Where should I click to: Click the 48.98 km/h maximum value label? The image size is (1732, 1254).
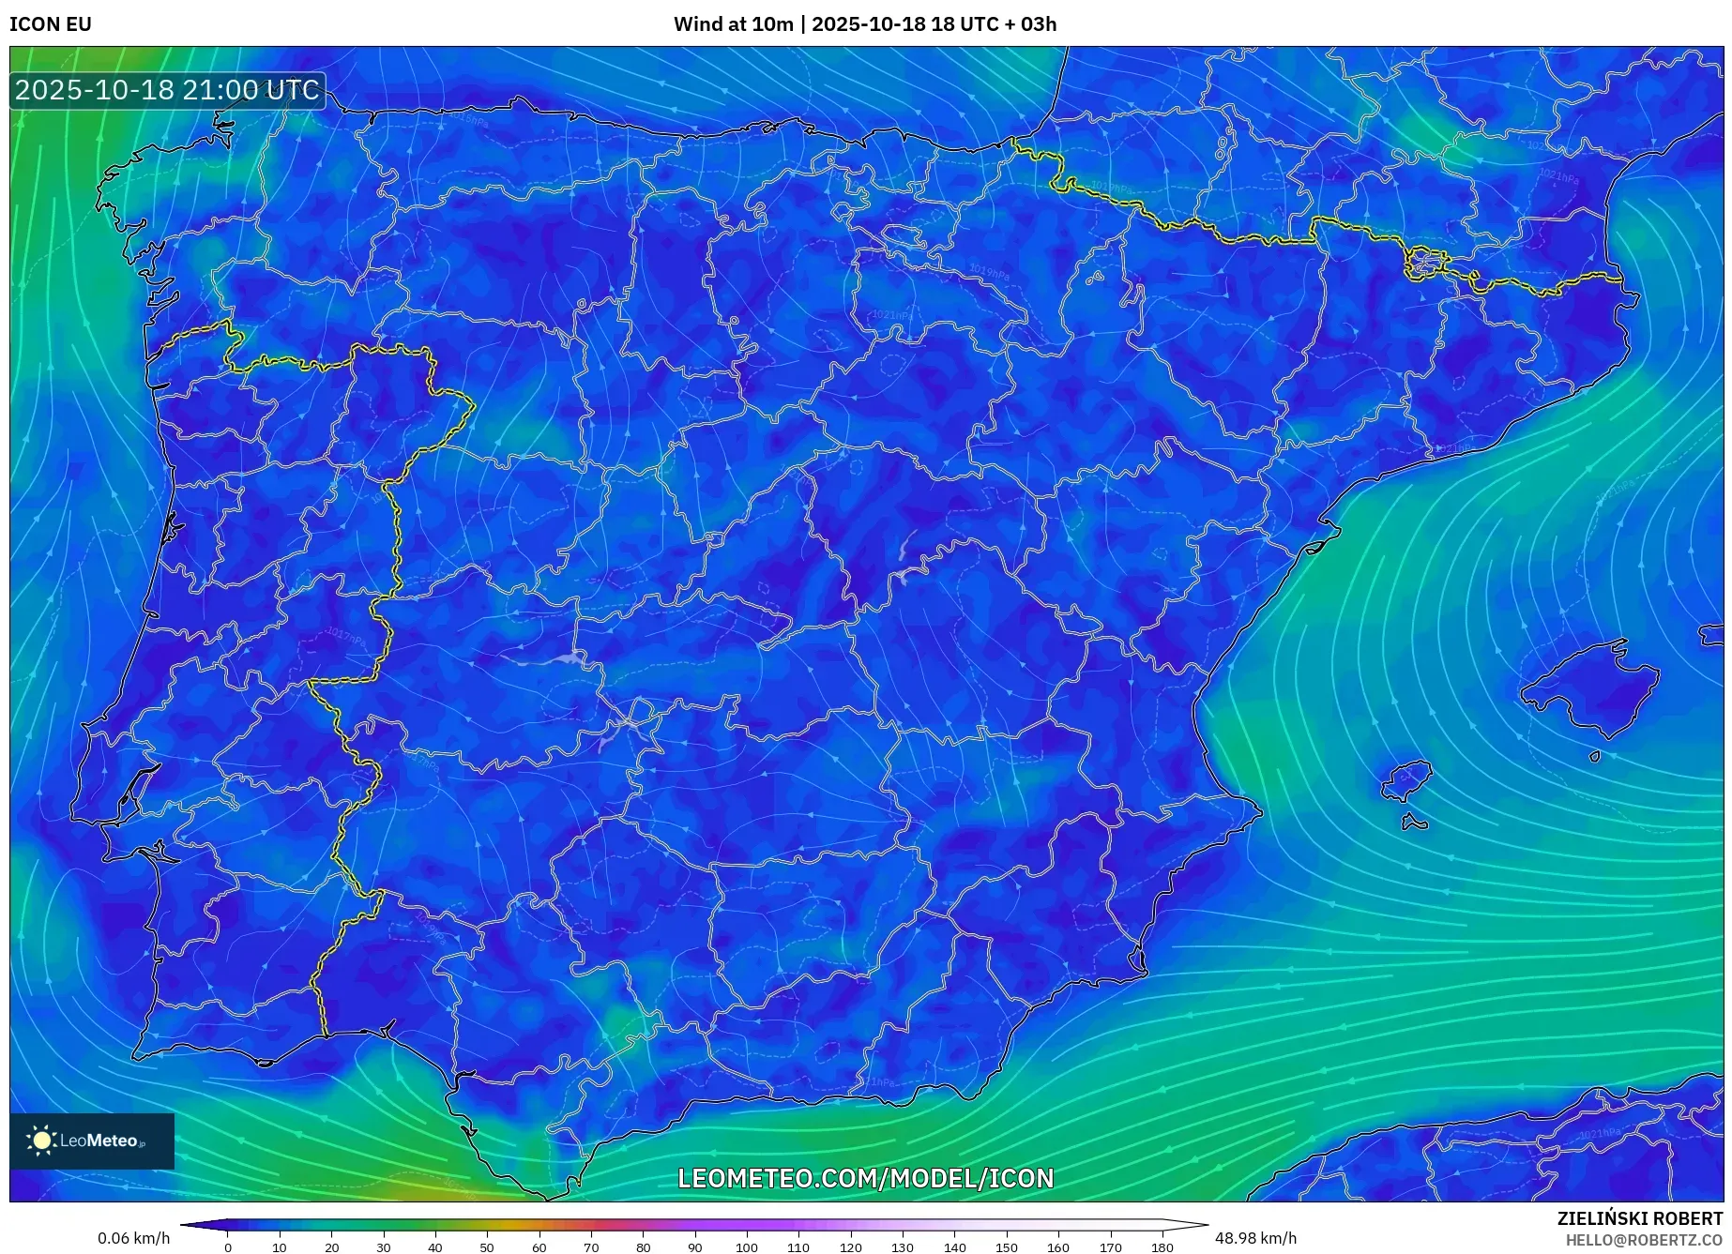click(1255, 1238)
